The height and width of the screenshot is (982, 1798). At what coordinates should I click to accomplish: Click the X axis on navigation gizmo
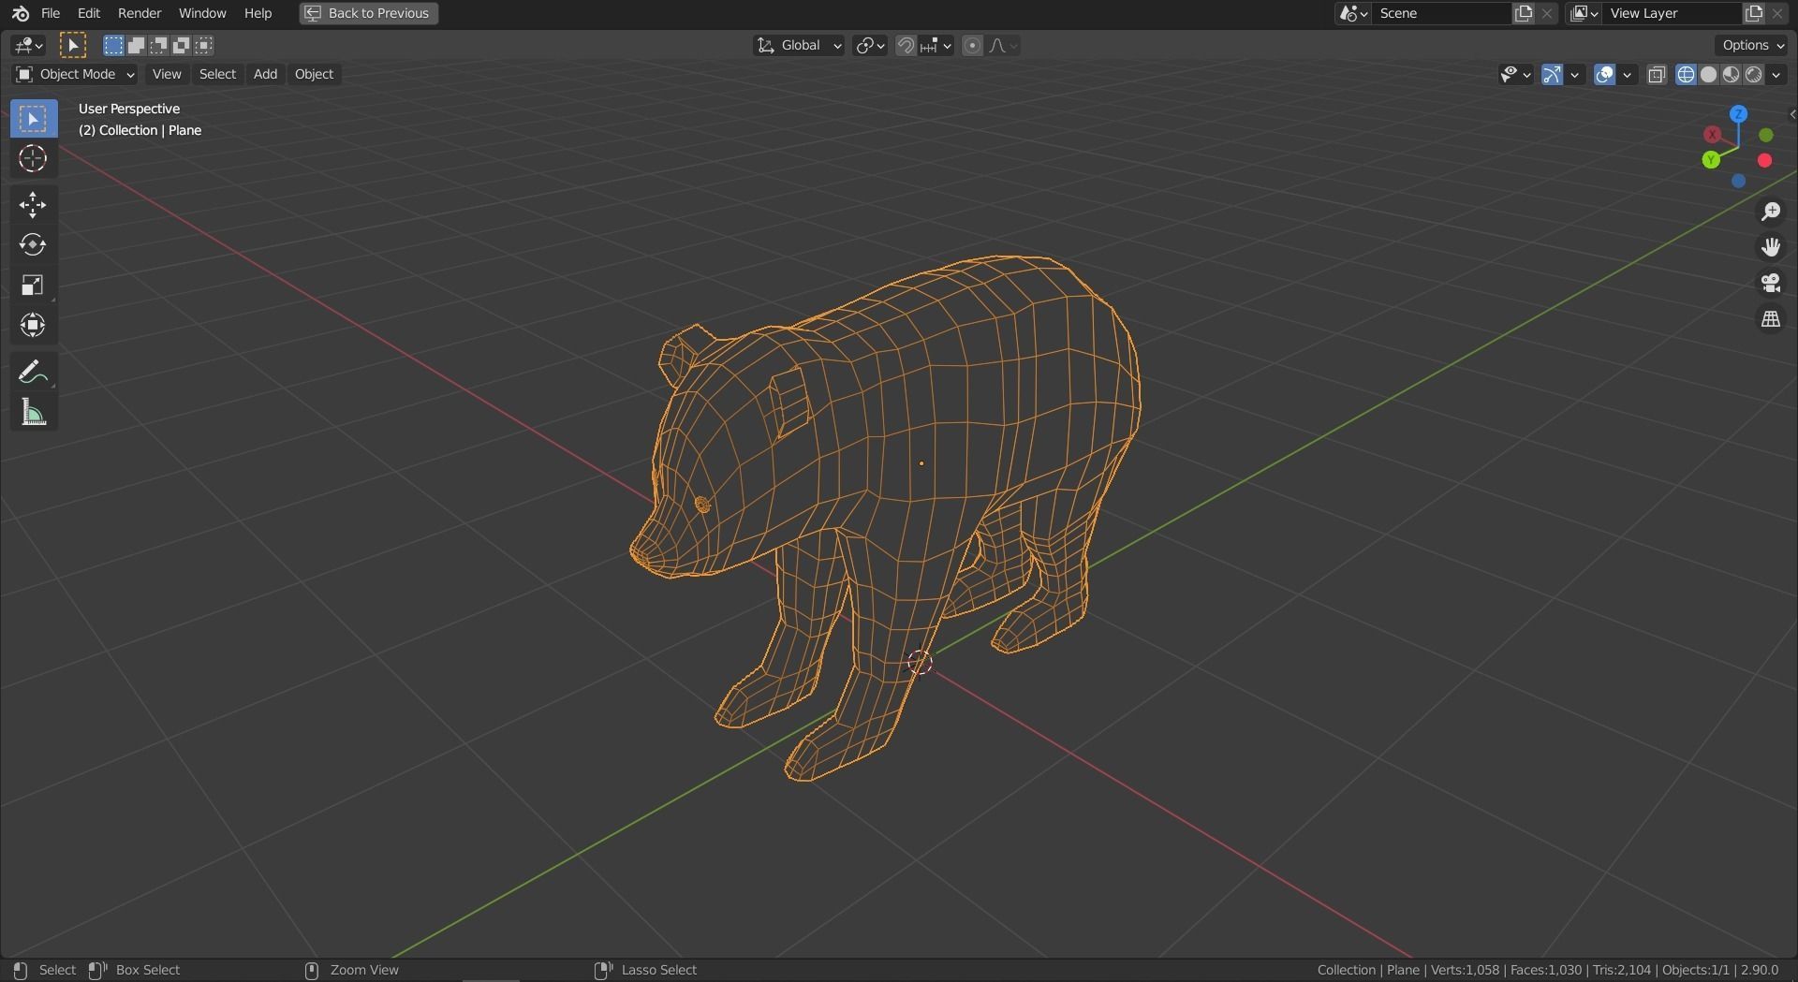(x=1712, y=135)
